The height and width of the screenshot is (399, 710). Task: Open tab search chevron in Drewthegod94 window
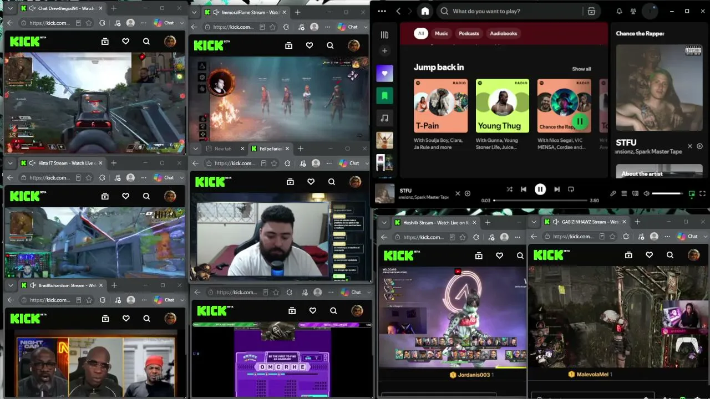(x=10, y=8)
